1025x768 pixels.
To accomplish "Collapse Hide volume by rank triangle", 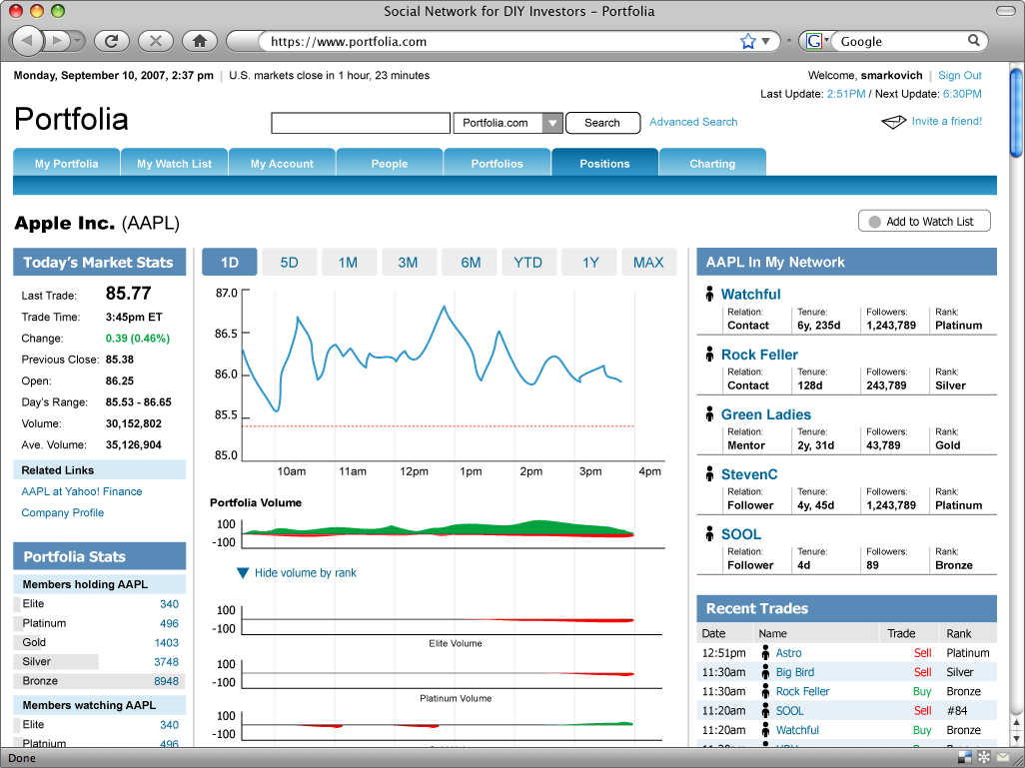I will click(243, 573).
